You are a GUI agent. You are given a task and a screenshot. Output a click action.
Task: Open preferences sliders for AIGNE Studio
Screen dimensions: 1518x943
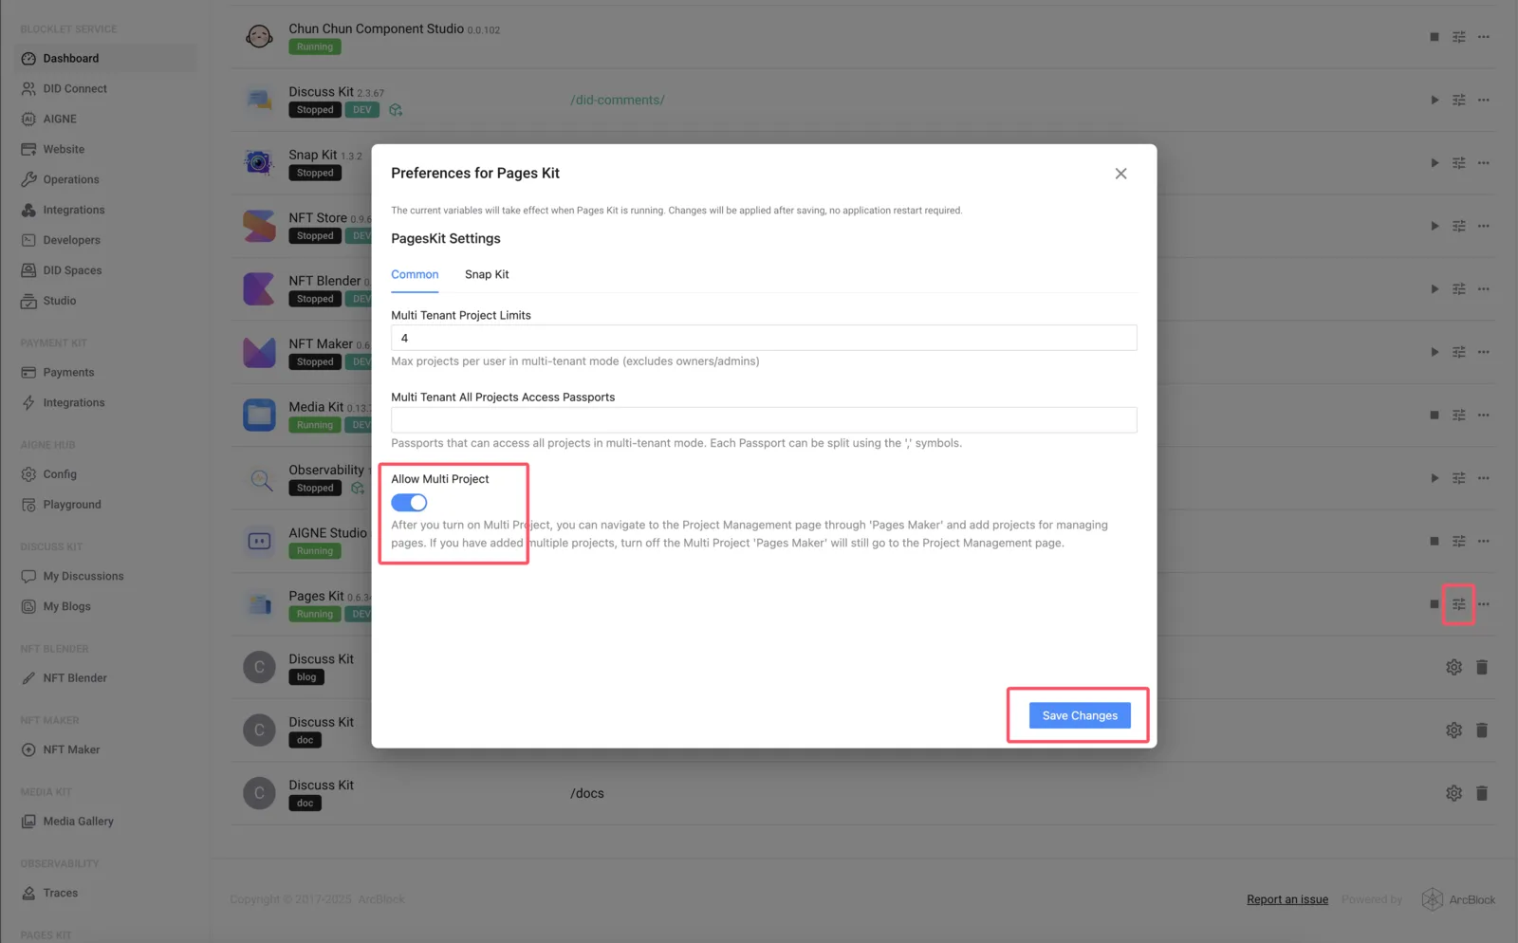pyautogui.click(x=1459, y=541)
